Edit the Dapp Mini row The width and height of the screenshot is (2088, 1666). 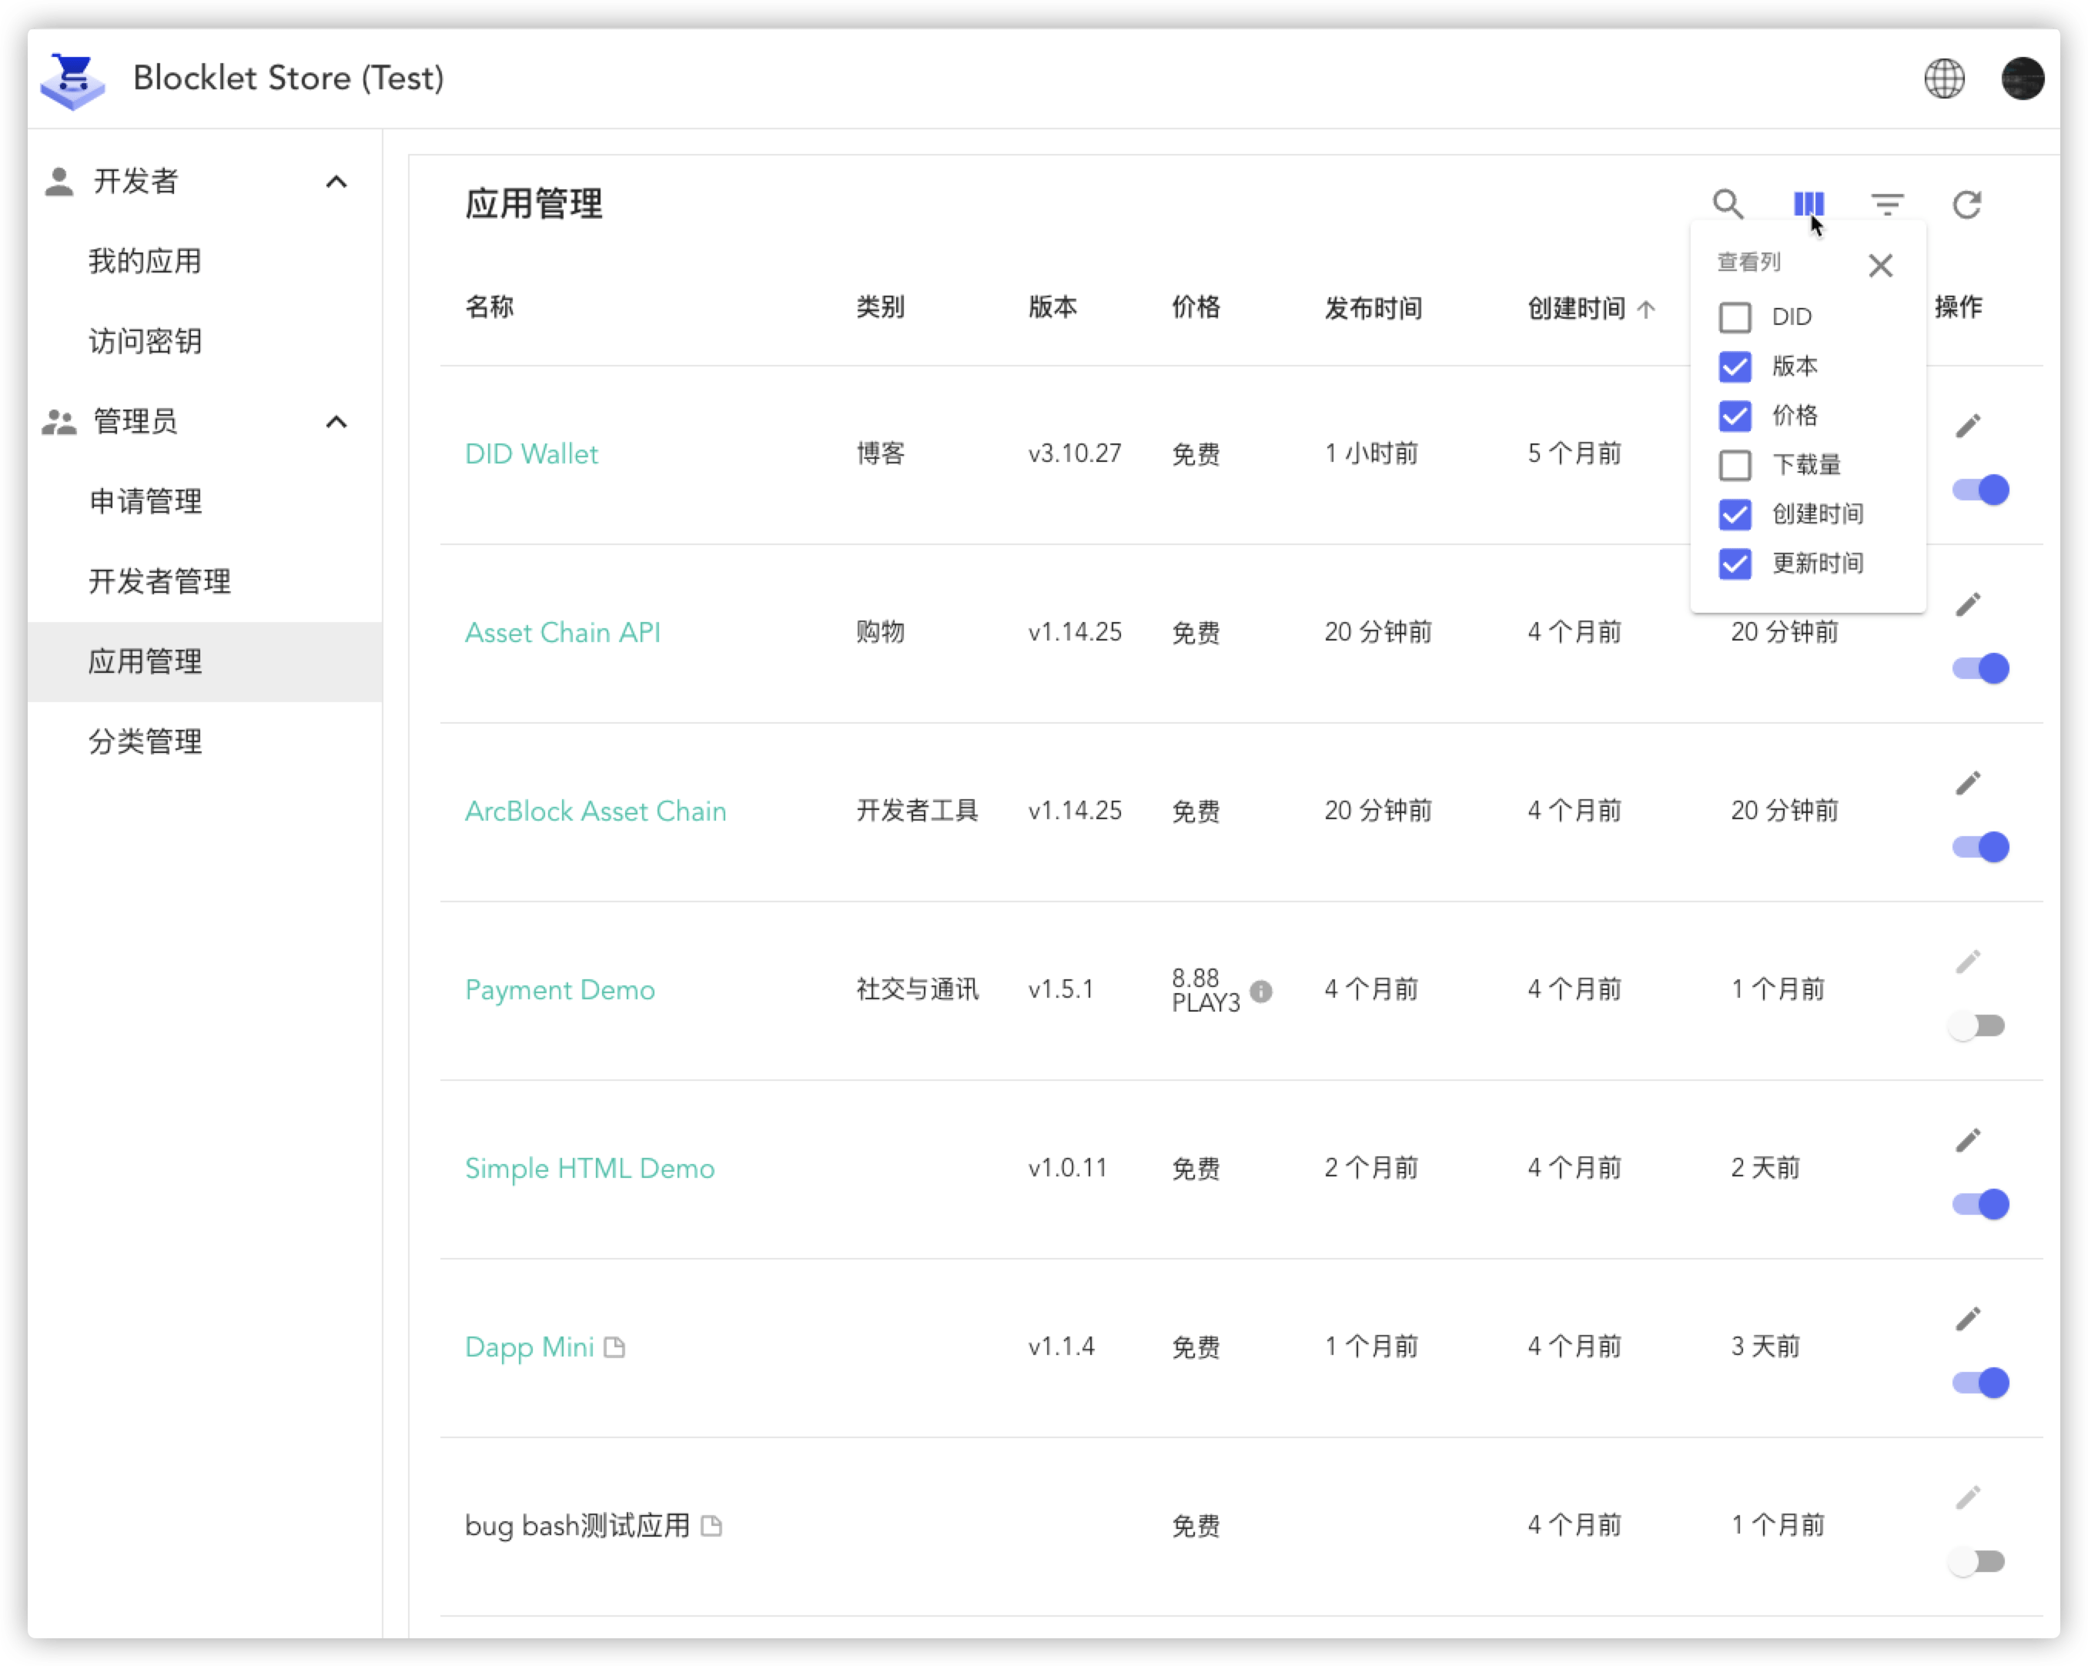click(1967, 1318)
